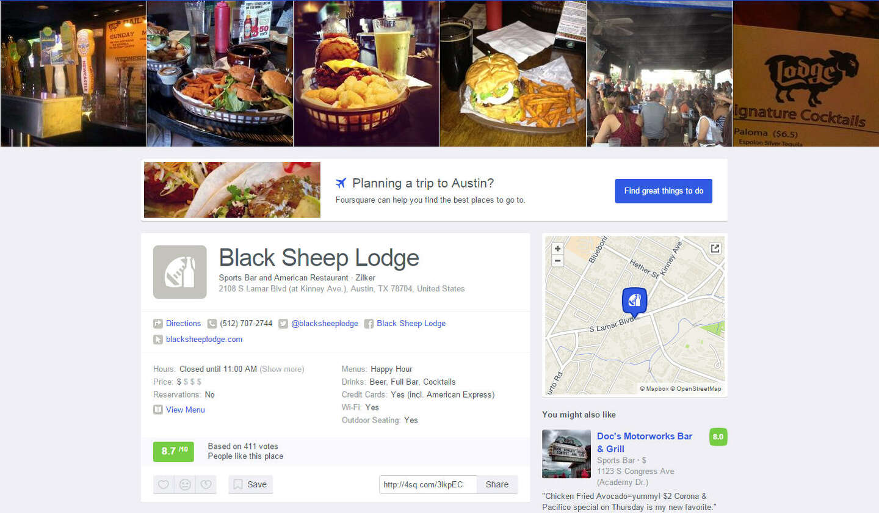The width and height of the screenshot is (879, 513).
Task: Save this venue with the bookmark button
Action: coord(250,484)
